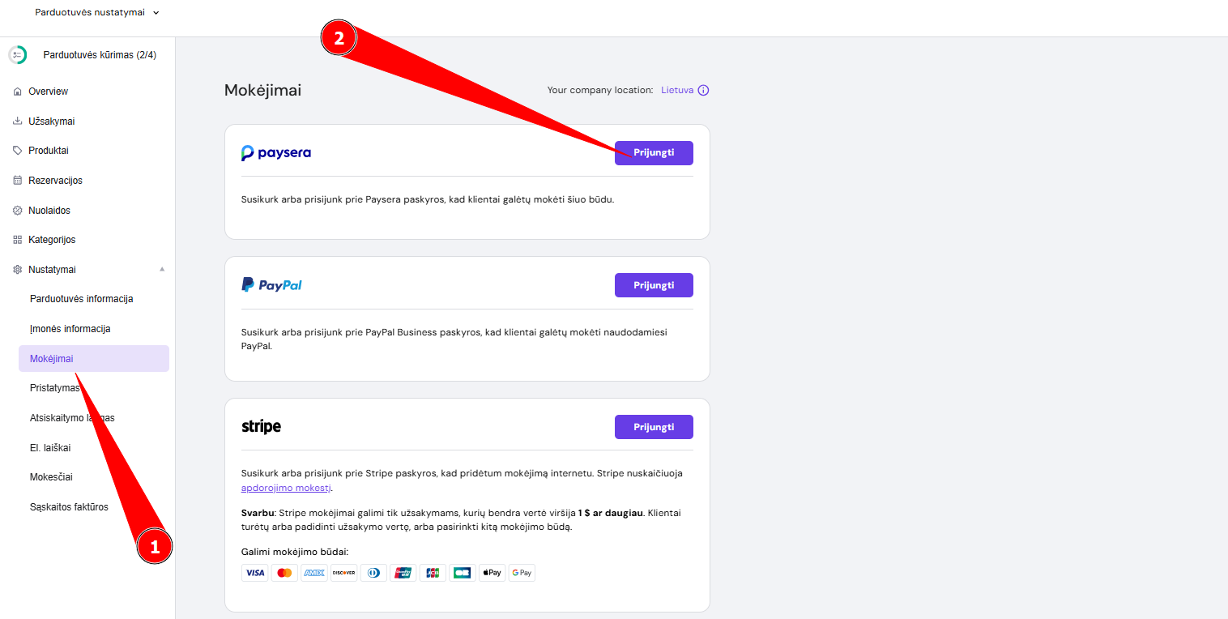Screen dimensions: 1228x619
Task: Click the Kategorijos grid icon
Action: pyautogui.click(x=18, y=240)
